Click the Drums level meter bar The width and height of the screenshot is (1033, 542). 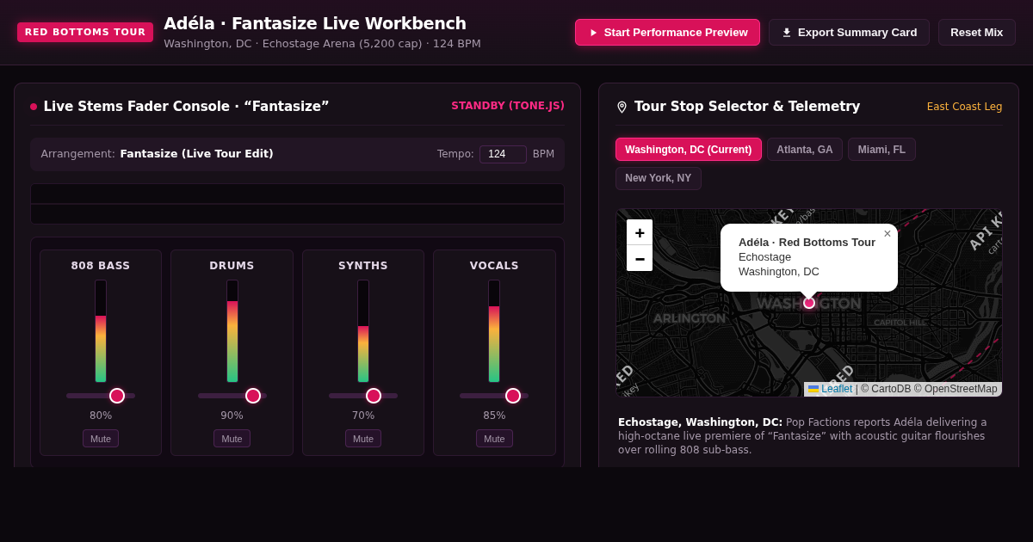(232, 331)
